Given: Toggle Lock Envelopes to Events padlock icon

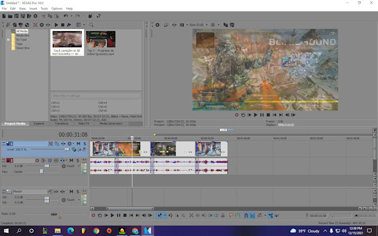Looking at the screenshot, I should [x=223, y=215].
